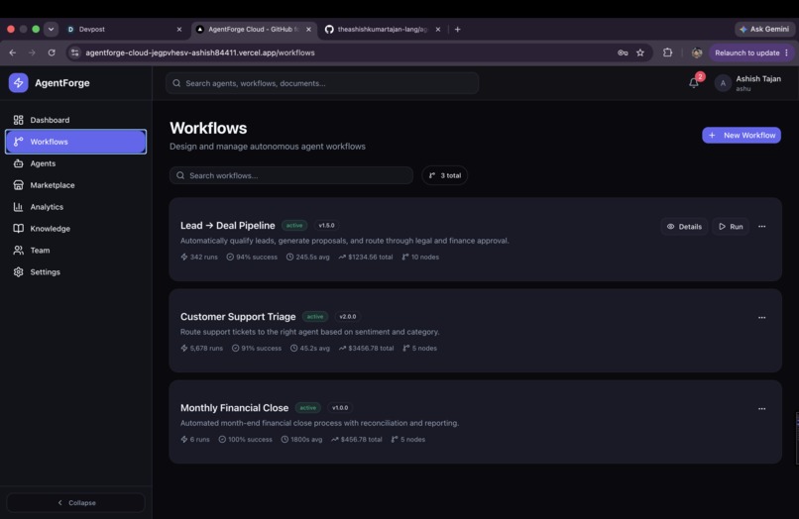Click the 245.5s avg stat

[307, 257]
